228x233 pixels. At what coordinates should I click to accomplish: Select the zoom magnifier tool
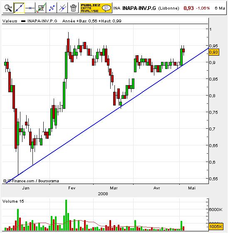(x=8, y=8)
